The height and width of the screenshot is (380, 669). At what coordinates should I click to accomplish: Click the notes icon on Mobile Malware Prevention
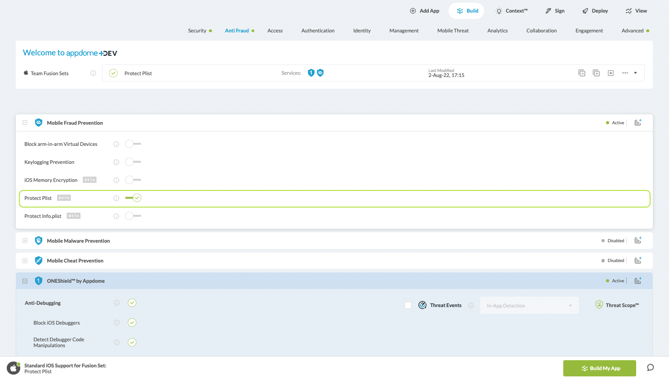click(x=638, y=240)
